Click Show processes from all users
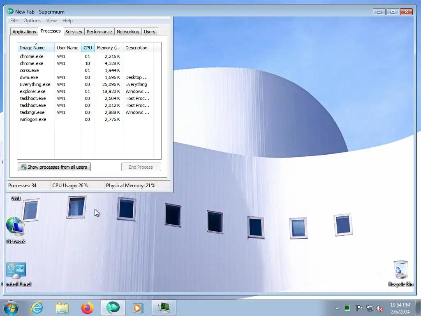This screenshot has height=316, width=421. coord(54,167)
